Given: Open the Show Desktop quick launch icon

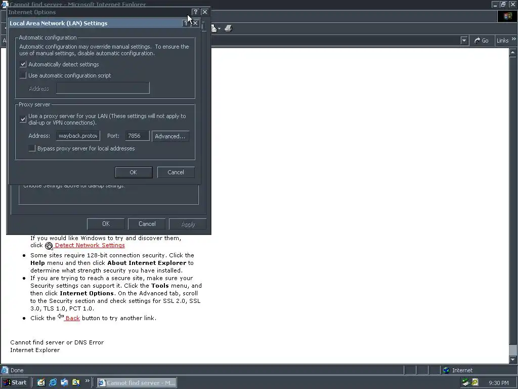Looking at the screenshot, I should pyautogui.click(x=41, y=382).
